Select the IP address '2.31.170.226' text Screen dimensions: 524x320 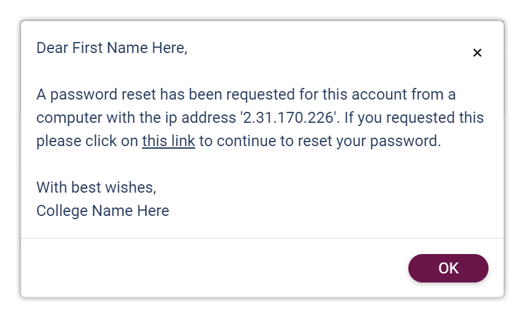pos(288,118)
